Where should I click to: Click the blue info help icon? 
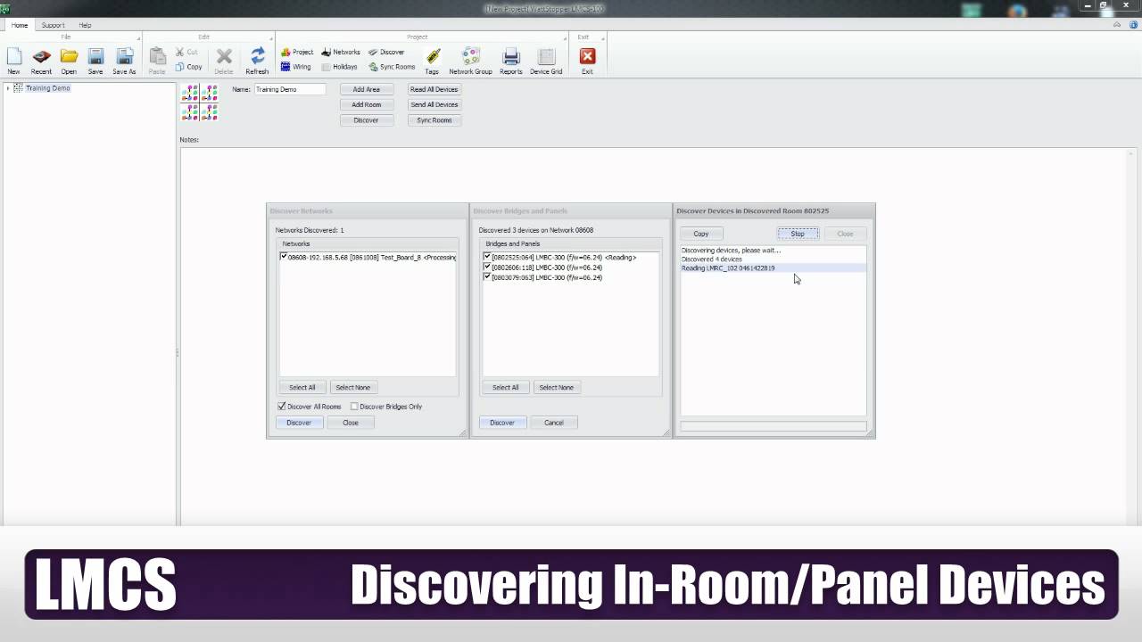pos(1134,25)
